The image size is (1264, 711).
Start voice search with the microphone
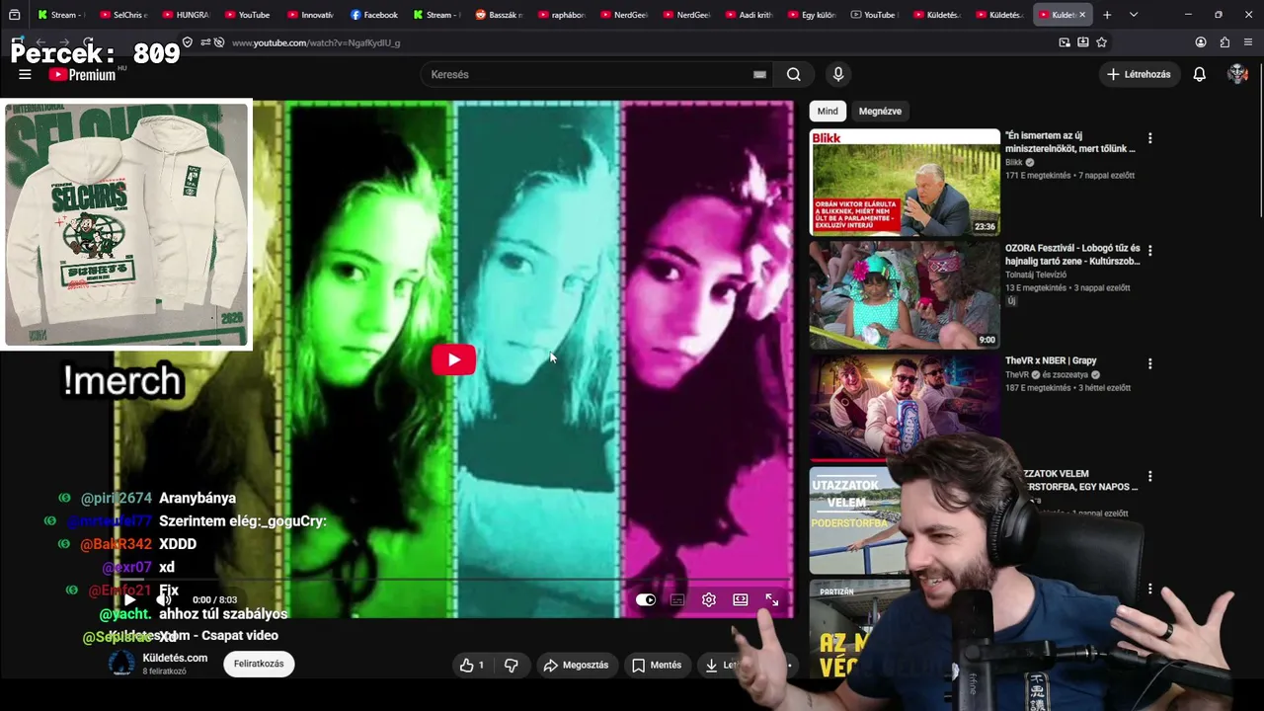coord(838,74)
